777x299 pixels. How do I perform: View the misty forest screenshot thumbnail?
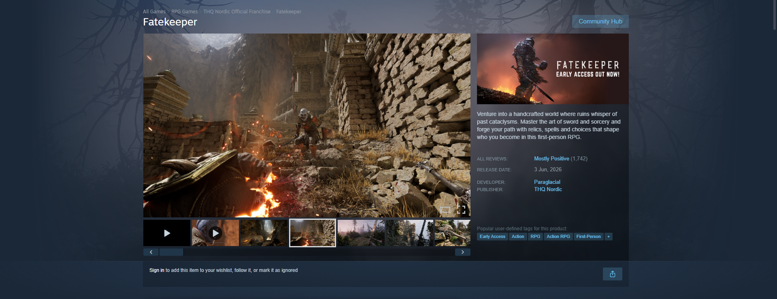(x=361, y=233)
